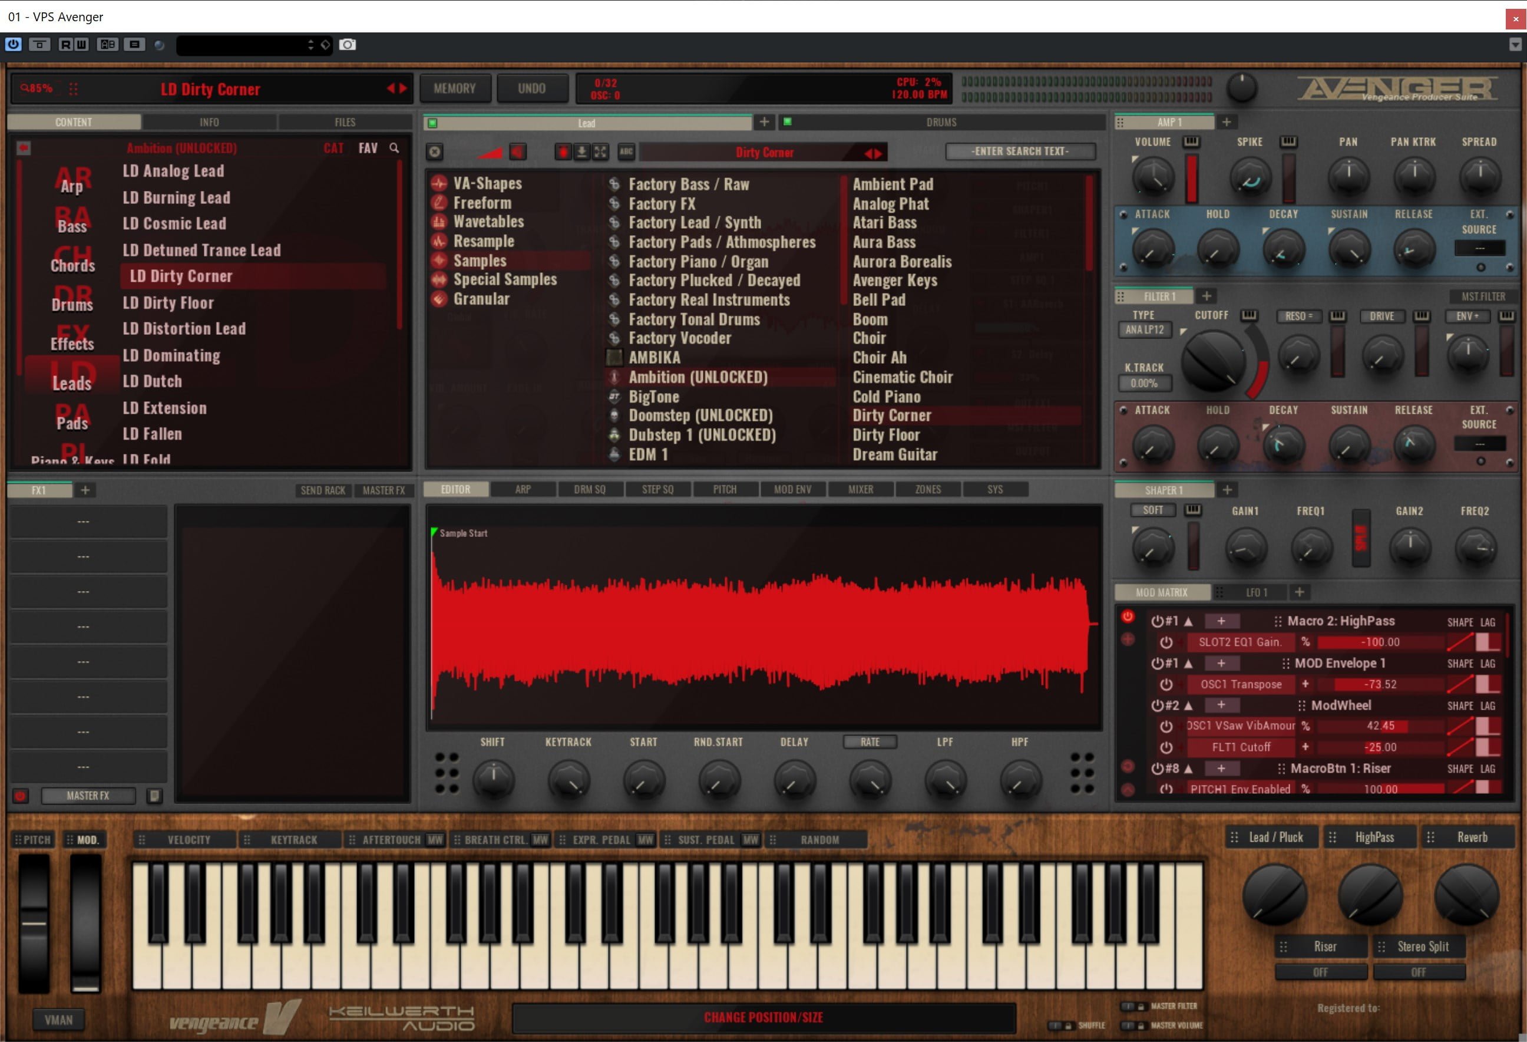The height and width of the screenshot is (1042, 1527).
Task: Select the Resample oscillator type icon
Action: [x=439, y=240]
